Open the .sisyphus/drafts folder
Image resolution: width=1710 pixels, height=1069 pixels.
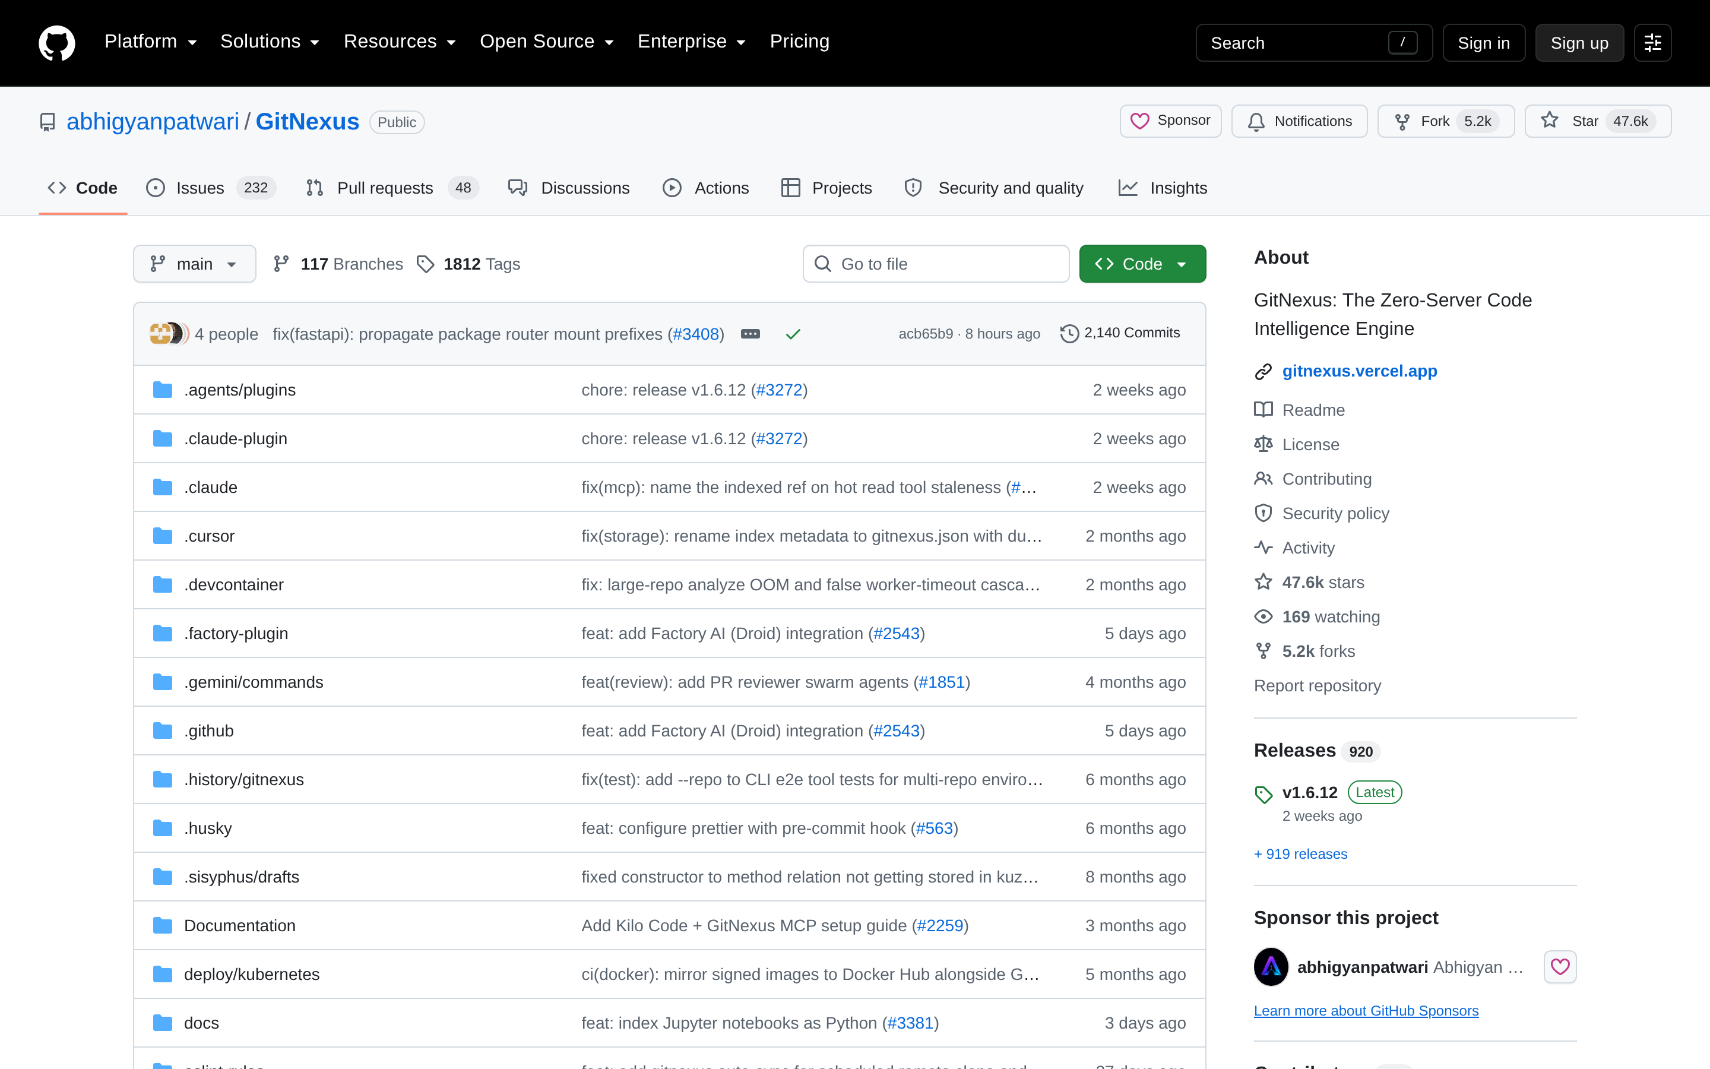[x=242, y=877]
